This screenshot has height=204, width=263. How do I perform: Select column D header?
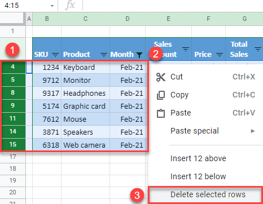128,19
